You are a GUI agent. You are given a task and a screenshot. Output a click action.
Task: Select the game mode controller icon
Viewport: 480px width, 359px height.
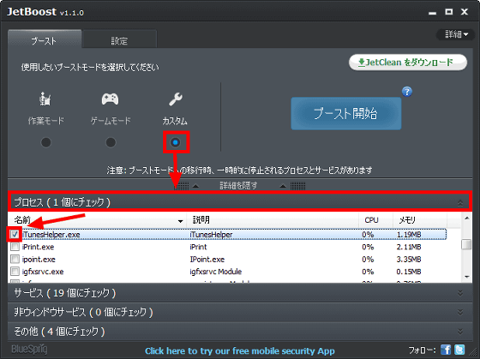point(111,99)
